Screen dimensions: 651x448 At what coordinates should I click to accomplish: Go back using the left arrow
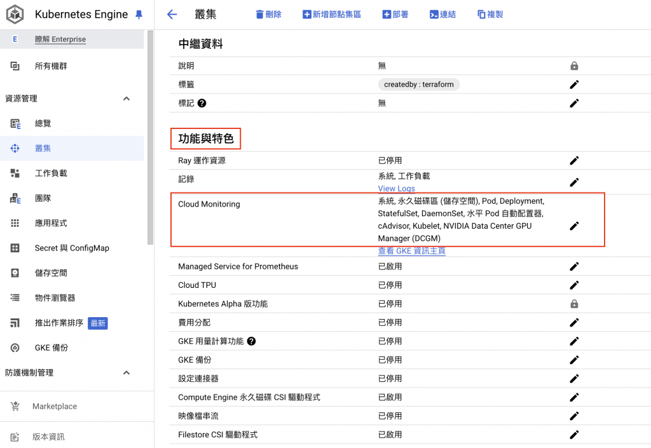click(x=172, y=15)
